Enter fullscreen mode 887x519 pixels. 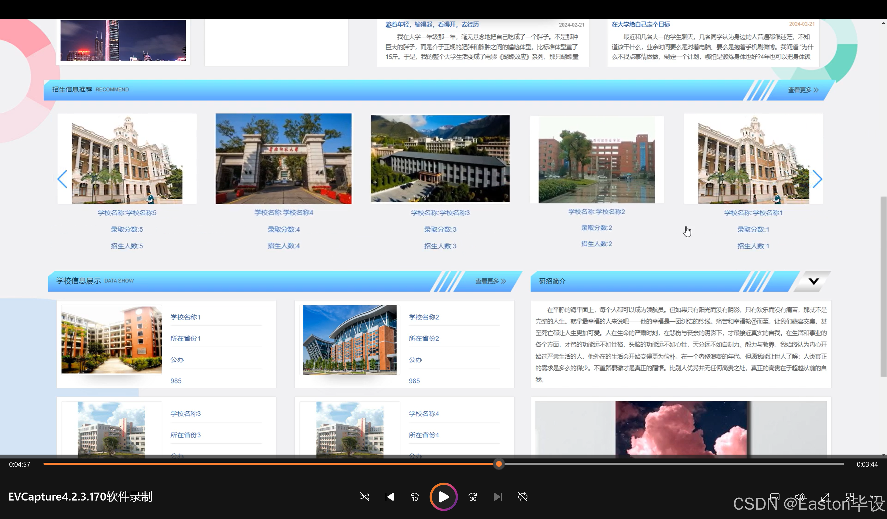825,497
